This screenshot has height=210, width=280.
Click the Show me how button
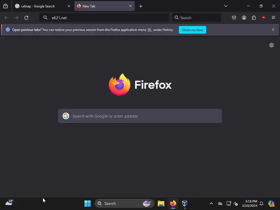pyautogui.click(x=192, y=30)
